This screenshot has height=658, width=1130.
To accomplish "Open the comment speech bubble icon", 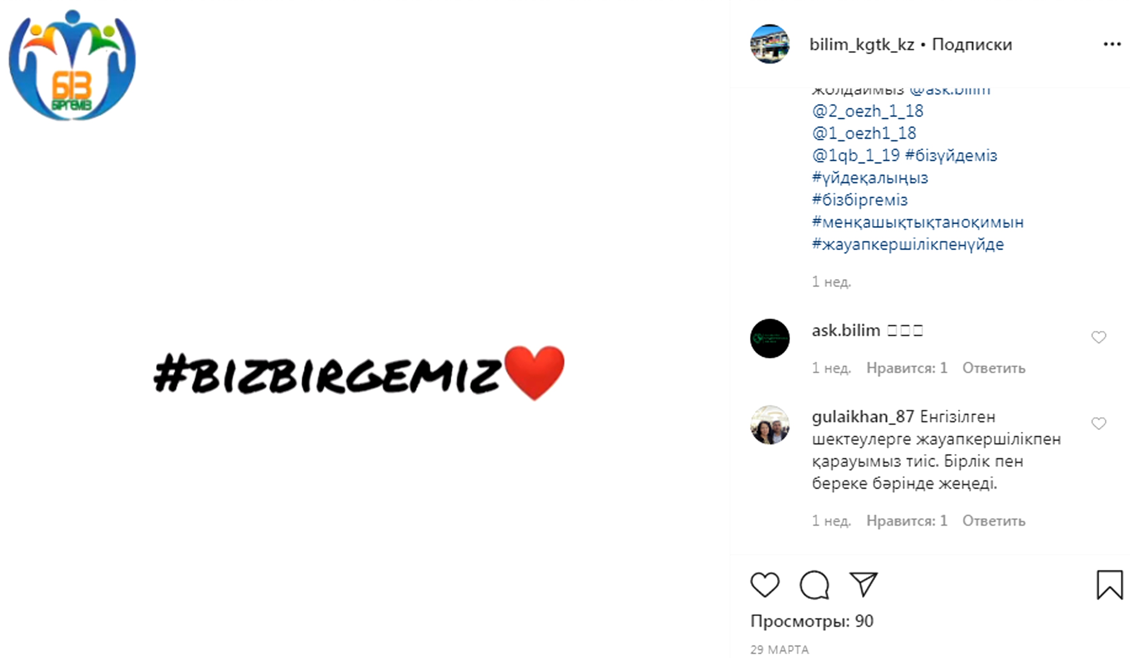I will click(x=814, y=585).
